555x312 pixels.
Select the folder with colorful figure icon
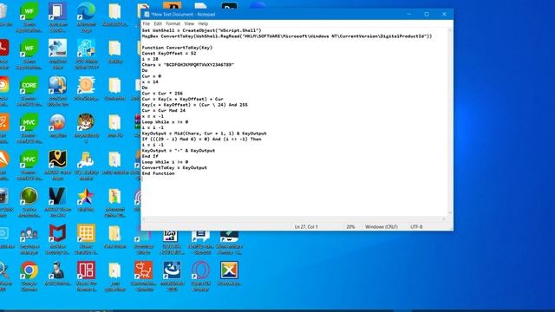114,197
